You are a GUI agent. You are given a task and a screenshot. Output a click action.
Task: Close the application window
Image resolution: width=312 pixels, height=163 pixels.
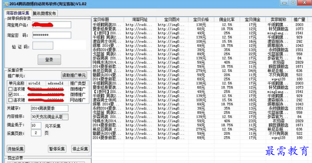click(304, 3)
